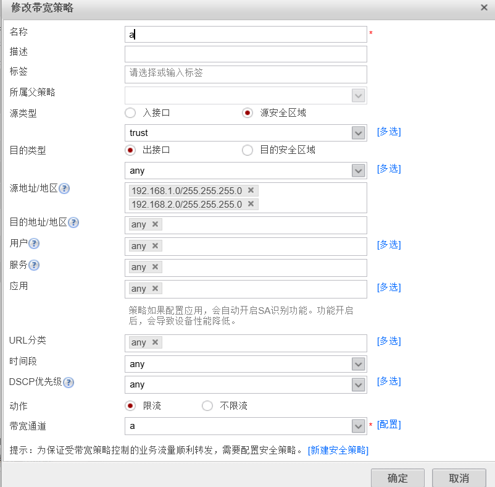Expand 时间段 dropdown
Image resolution: width=495 pixels, height=487 pixels.
[359, 364]
